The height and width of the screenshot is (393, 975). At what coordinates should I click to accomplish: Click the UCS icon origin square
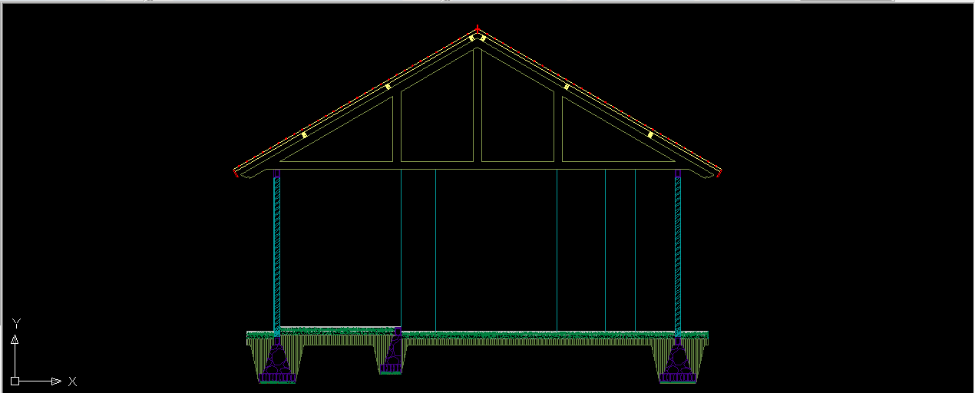(x=15, y=381)
